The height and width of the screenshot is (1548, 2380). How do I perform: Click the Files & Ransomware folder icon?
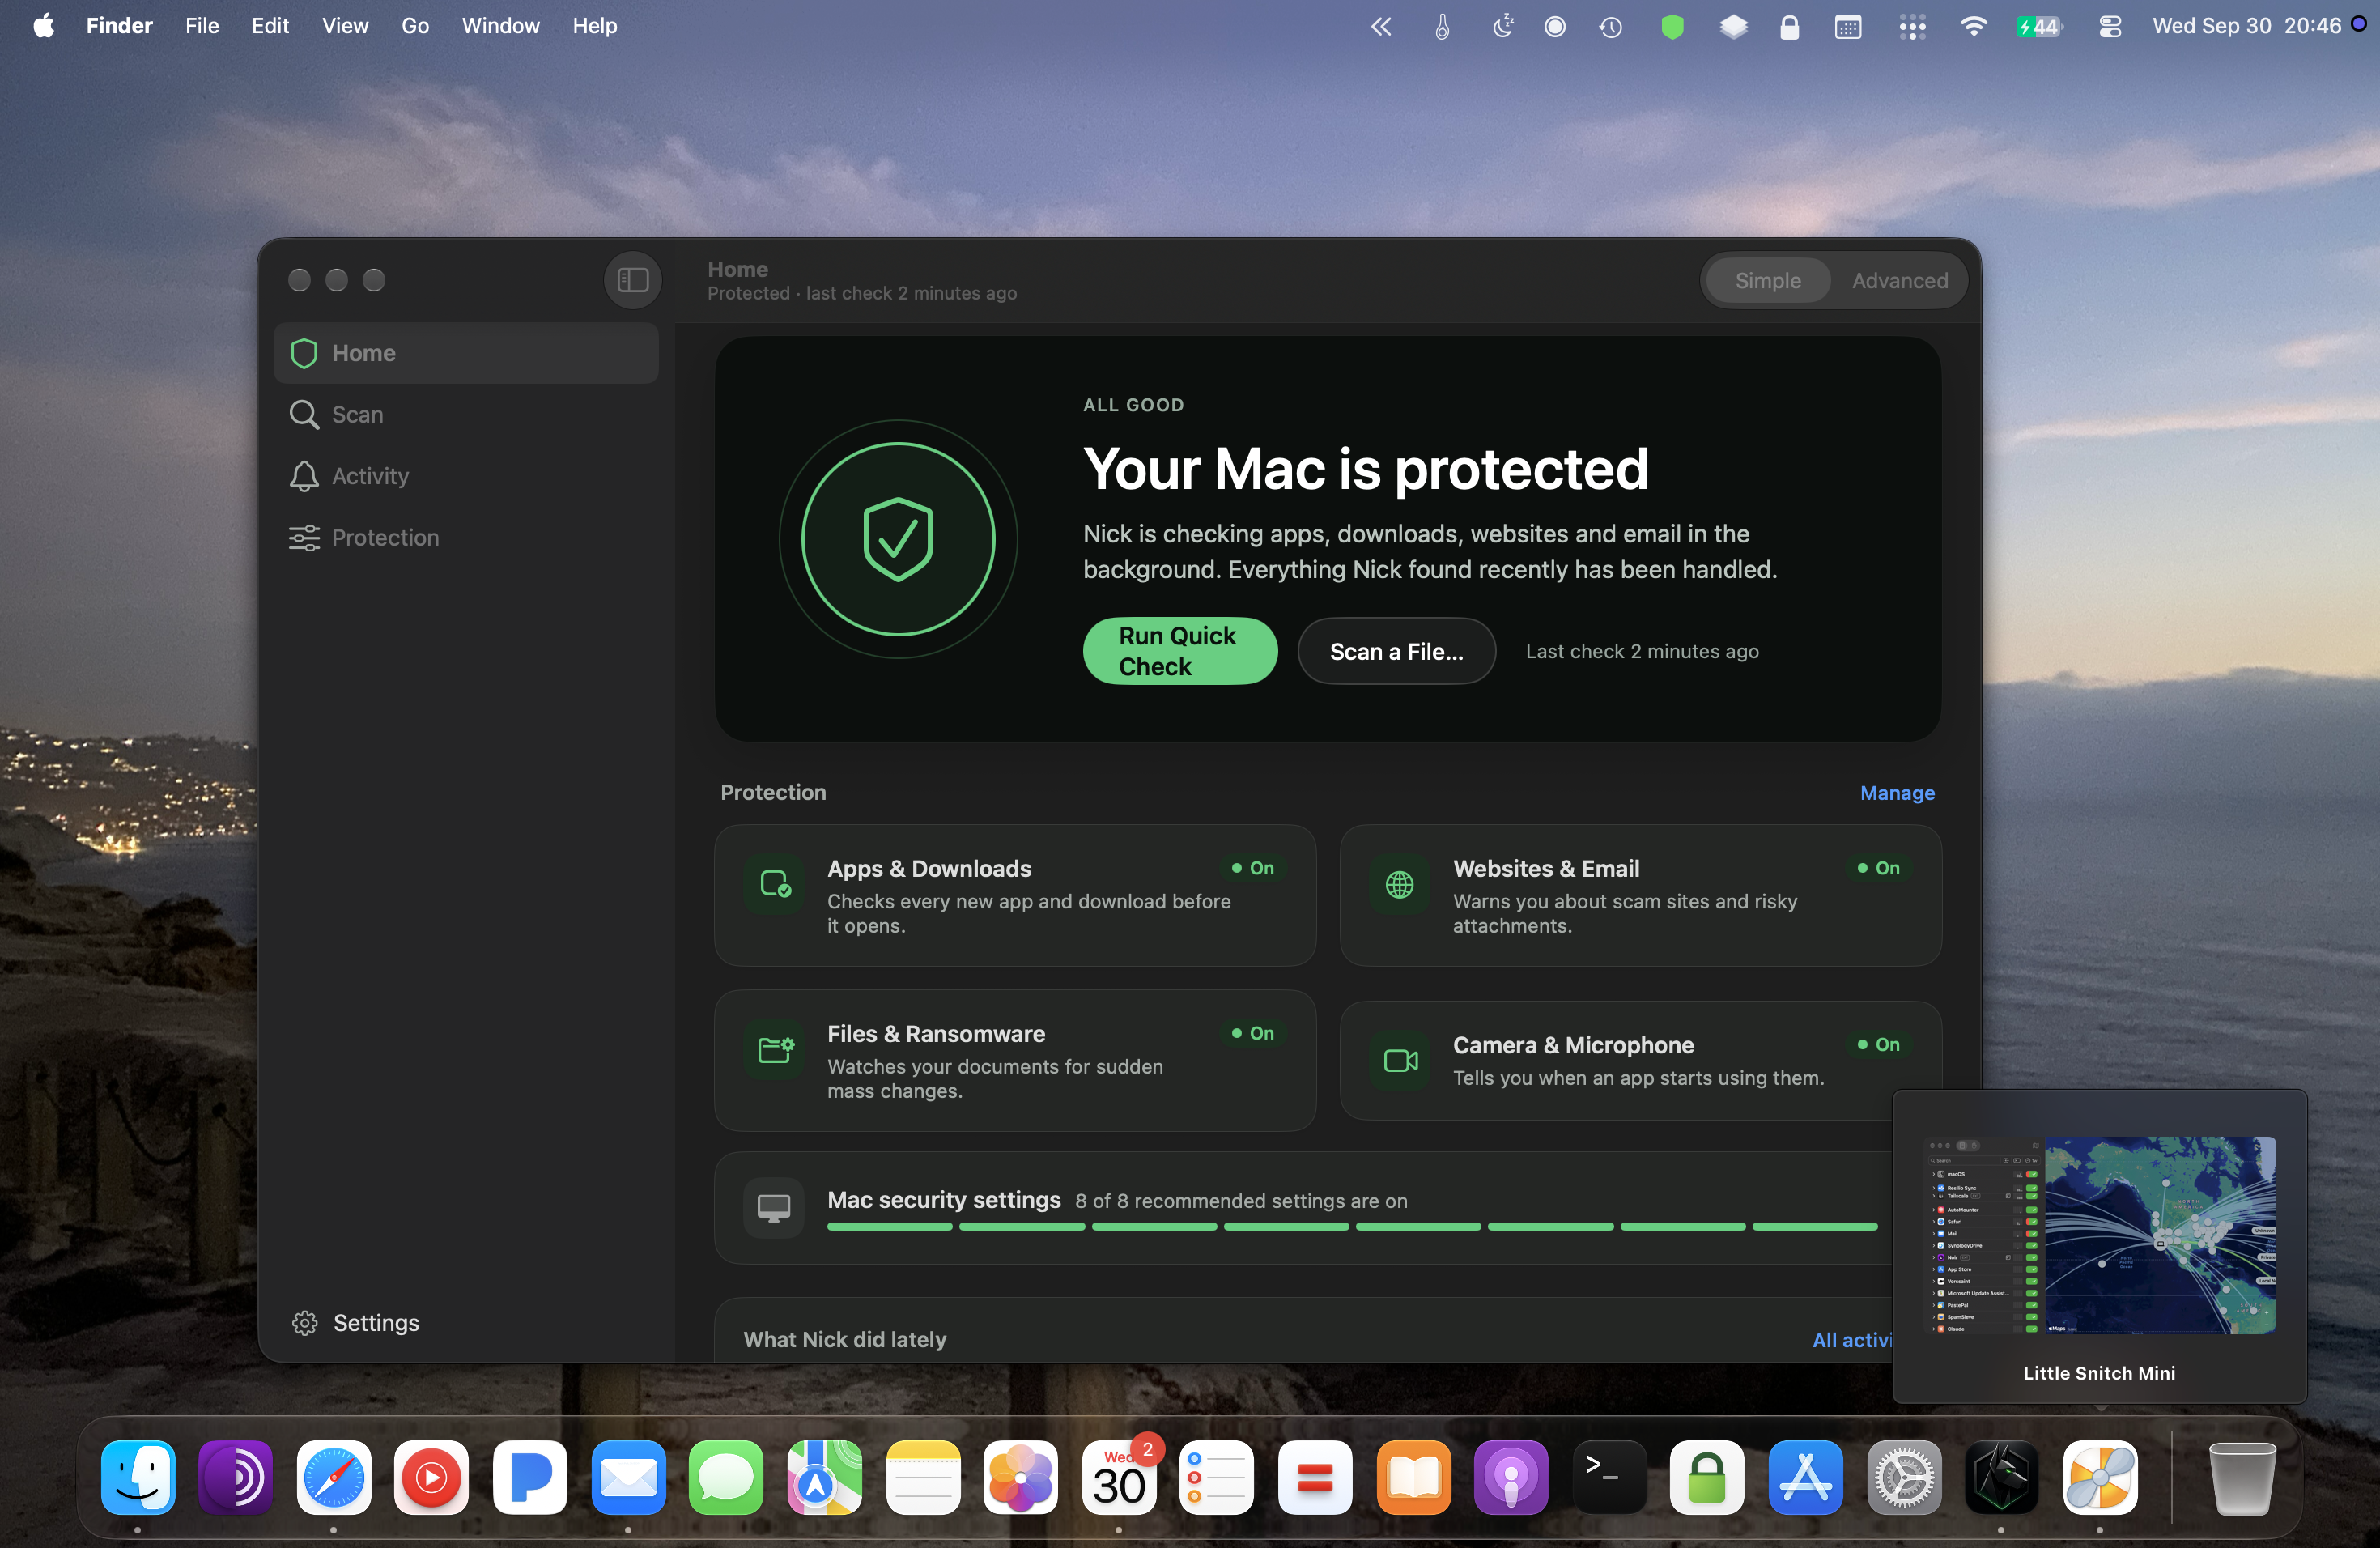click(x=774, y=1049)
